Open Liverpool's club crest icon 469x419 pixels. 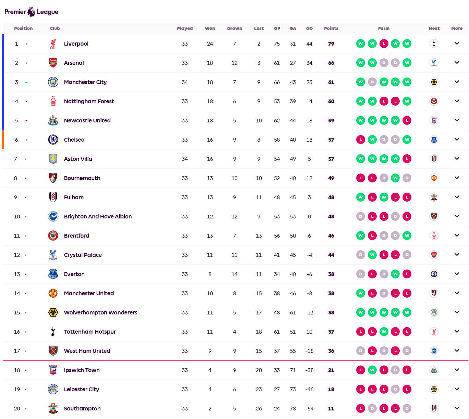53,44
